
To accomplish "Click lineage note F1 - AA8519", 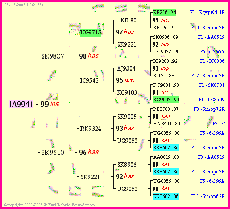I will [x=211, y=37].
